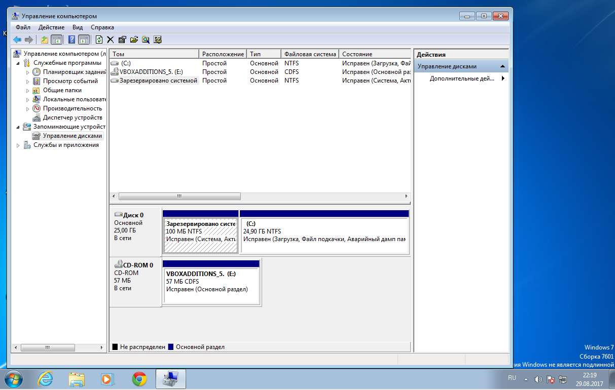Toggle the console tree pane icon
The height and width of the screenshot is (390, 615).
pos(57,40)
